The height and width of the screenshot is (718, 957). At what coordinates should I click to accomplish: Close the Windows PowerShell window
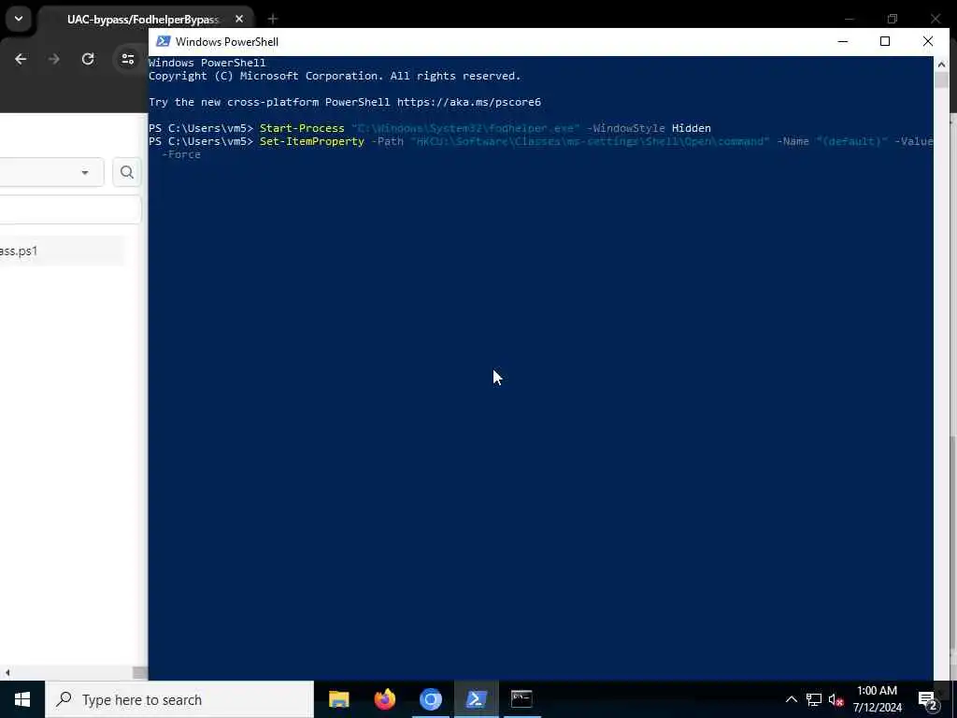pyautogui.click(x=928, y=41)
